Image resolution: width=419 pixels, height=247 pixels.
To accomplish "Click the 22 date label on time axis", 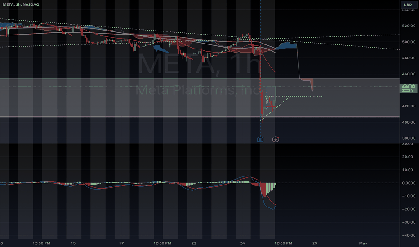I will (194, 243).
